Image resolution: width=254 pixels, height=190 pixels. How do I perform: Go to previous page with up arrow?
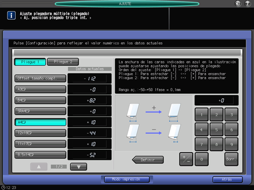(39, 167)
